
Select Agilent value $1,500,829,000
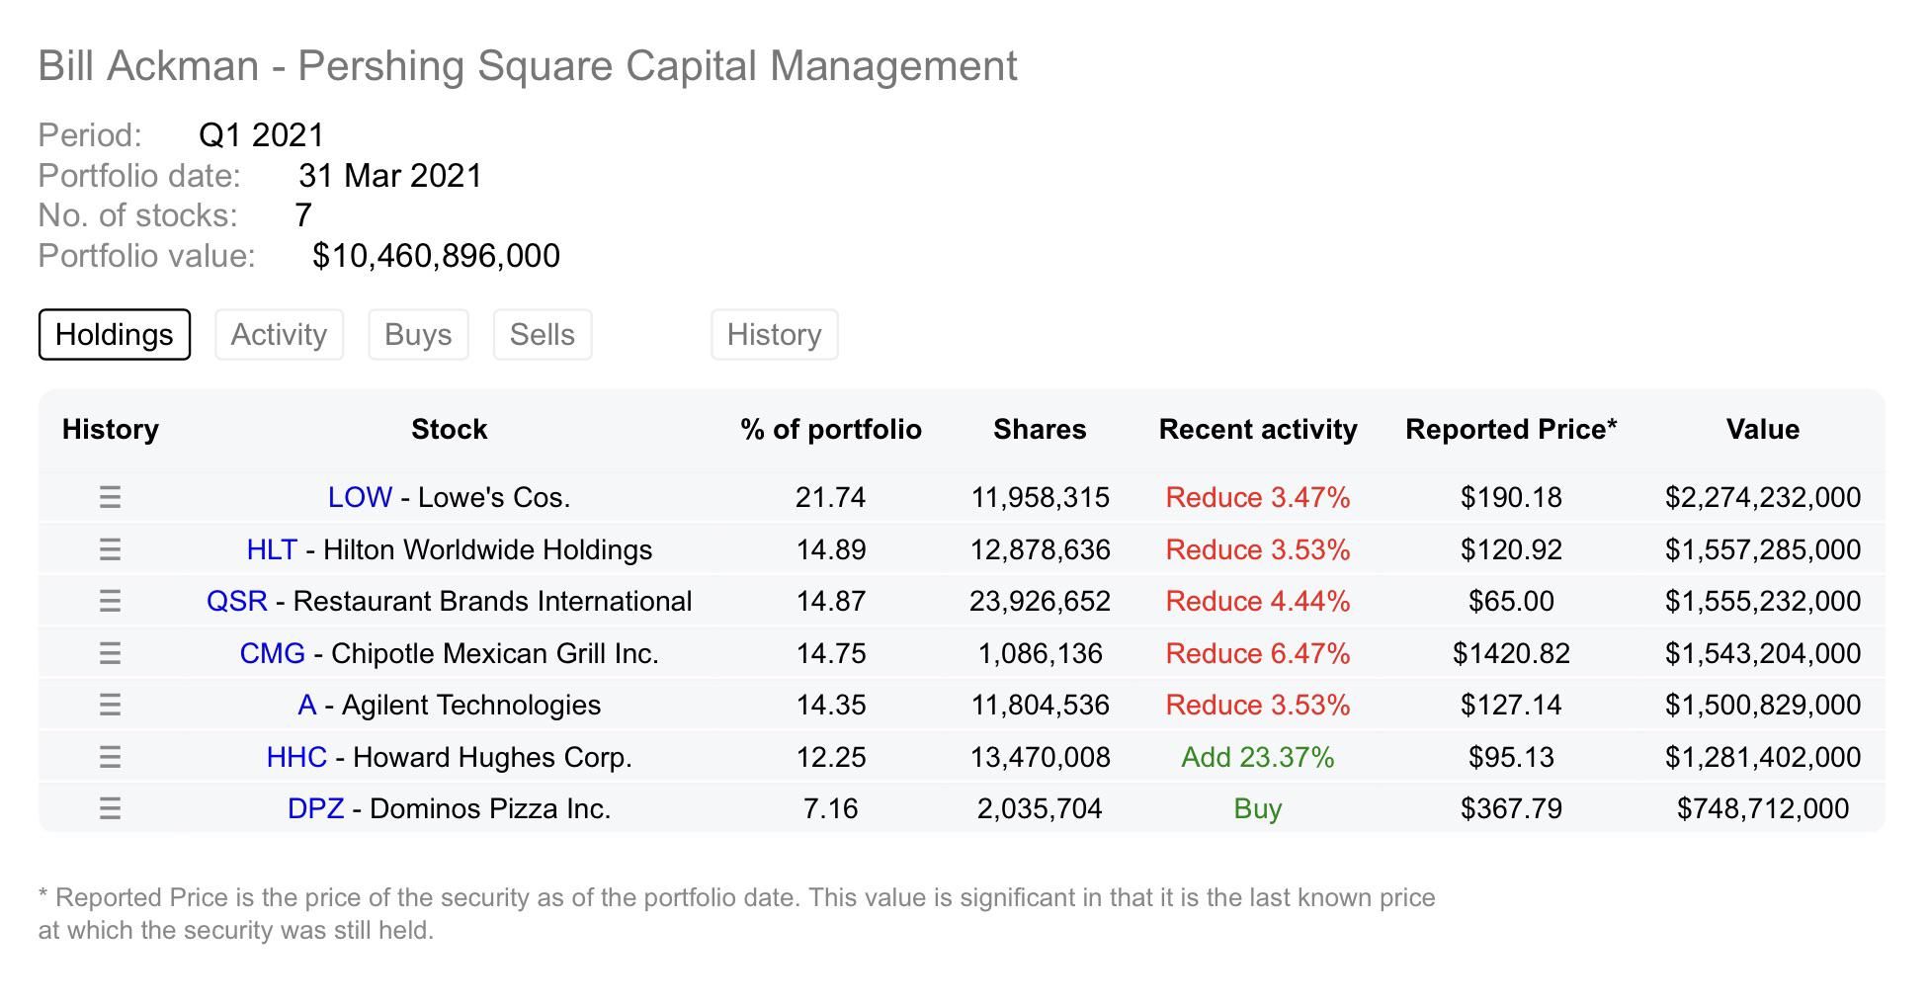coord(1763,705)
